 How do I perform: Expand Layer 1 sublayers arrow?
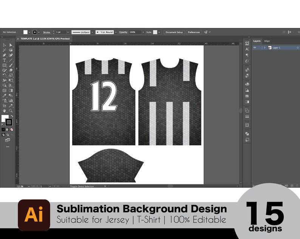pyautogui.click(x=264, y=47)
